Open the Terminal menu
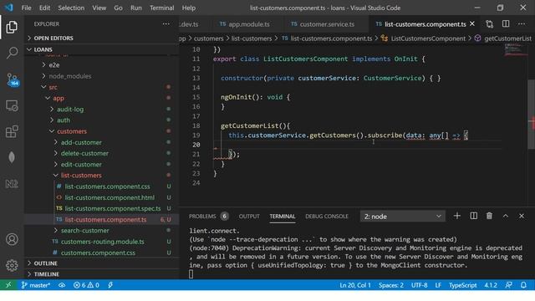535x301 pixels. (161, 8)
